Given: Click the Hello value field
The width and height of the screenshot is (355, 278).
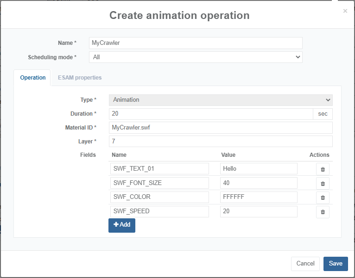Looking at the screenshot, I should pyautogui.click(x=259, y=169).
